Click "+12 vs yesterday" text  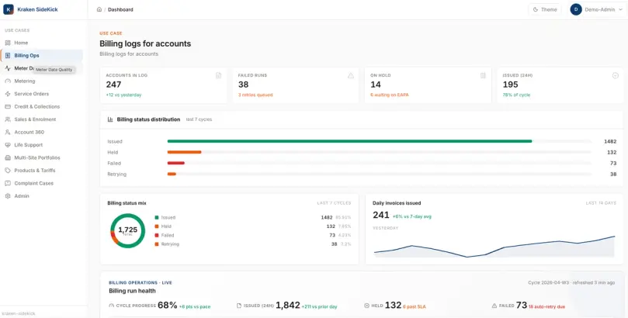[123, 95]
